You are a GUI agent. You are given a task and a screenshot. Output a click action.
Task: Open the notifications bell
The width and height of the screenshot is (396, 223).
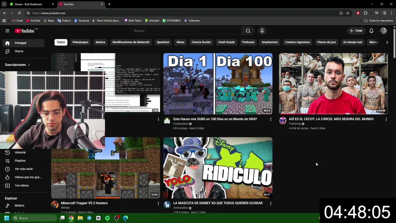pos(372,31)
